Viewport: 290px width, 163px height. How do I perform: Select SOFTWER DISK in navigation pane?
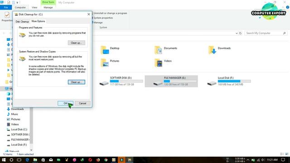pyautogui.click(x=20, y=134)
